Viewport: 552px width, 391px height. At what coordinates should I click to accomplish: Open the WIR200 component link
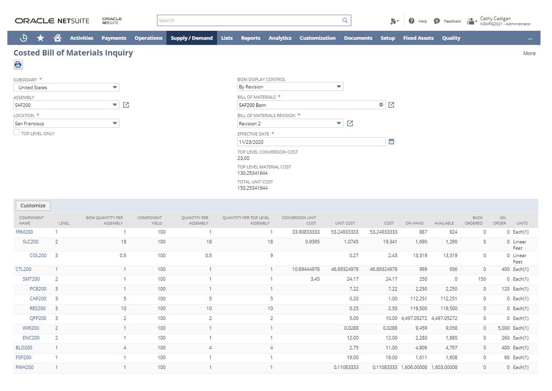pos(31,328)
